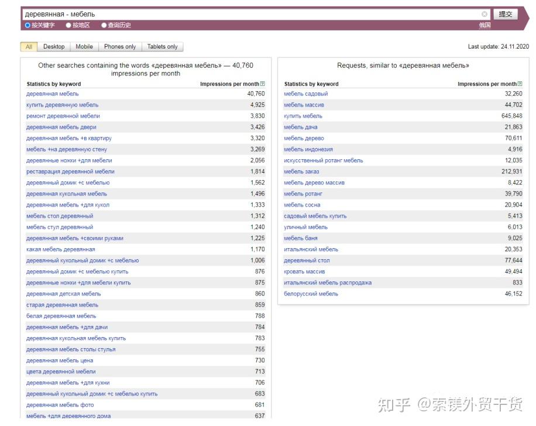The image size is (536, 426).
Task: Select the 按关键字 radio button
Action: point(26,25)
